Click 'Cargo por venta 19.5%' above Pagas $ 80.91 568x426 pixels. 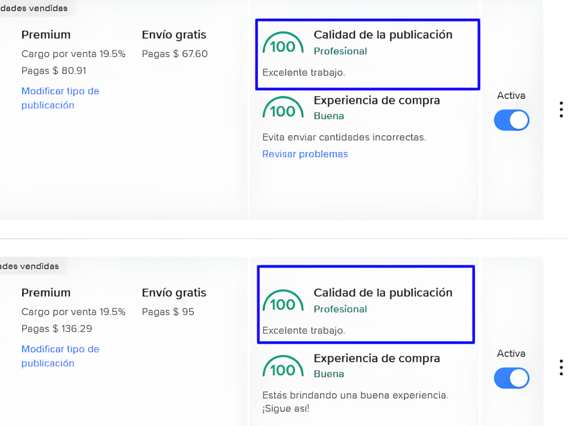73,54
